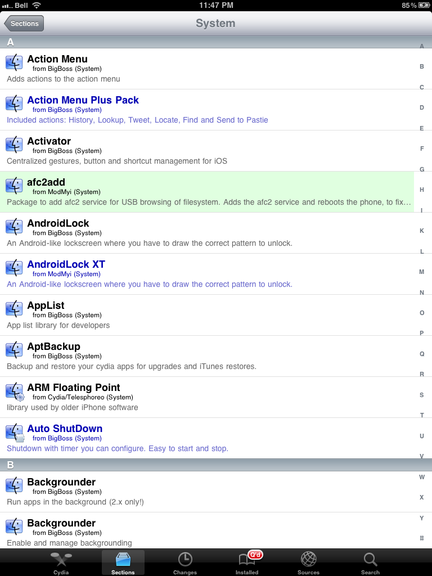The height and width of the screenshot is (576, 432).
Task: Tap the afc2add package icon
Action: coord(14,186)
